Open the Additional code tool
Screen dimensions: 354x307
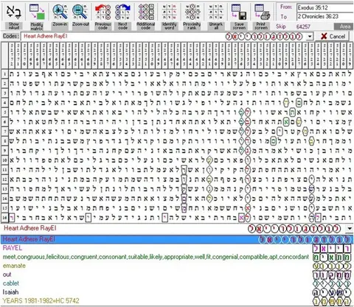pos(146,12)
